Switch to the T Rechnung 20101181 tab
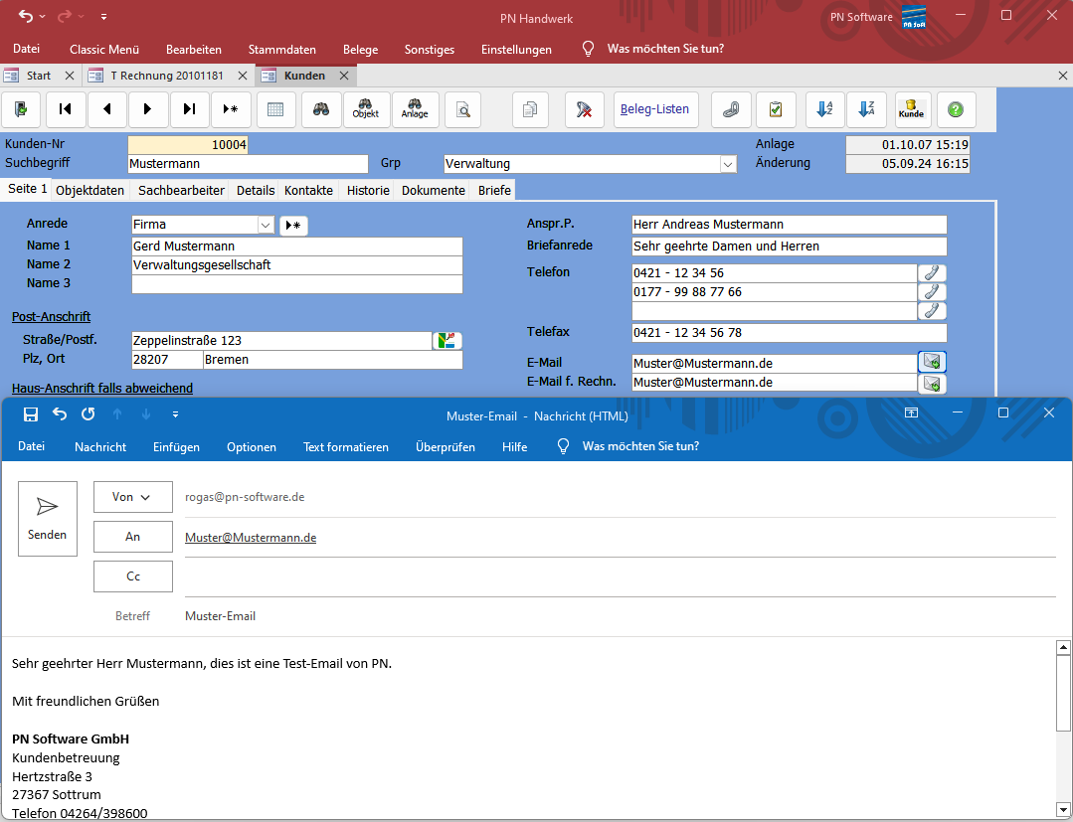 (x=168, y=76)
